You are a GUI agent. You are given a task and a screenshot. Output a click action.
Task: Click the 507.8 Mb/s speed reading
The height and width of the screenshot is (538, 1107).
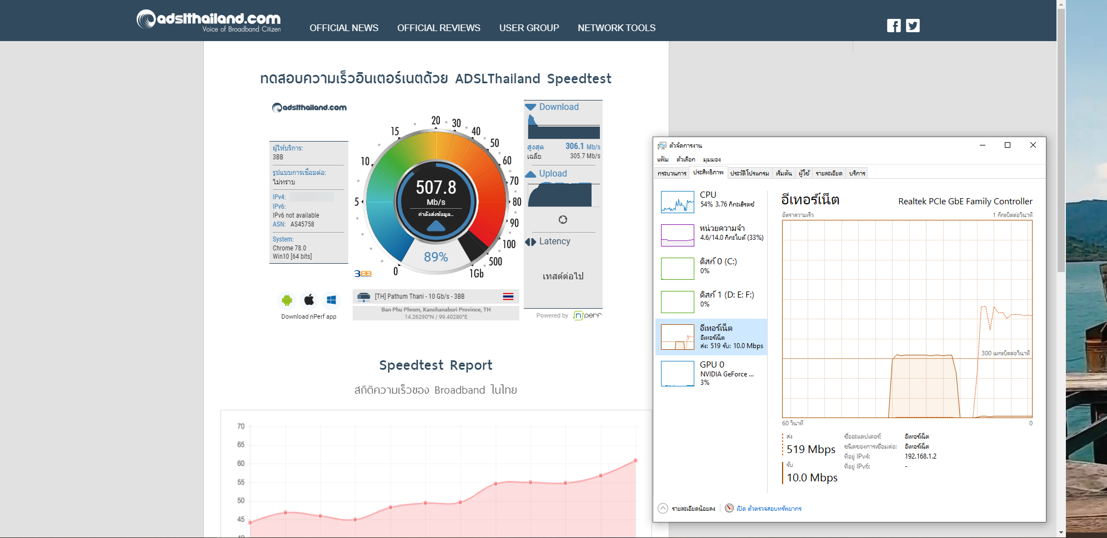436,192
